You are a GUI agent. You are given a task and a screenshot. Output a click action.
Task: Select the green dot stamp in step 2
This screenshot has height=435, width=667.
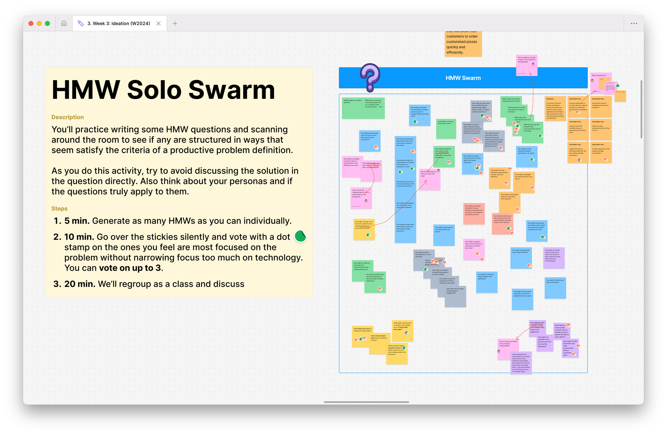click(x=300, y=236)
